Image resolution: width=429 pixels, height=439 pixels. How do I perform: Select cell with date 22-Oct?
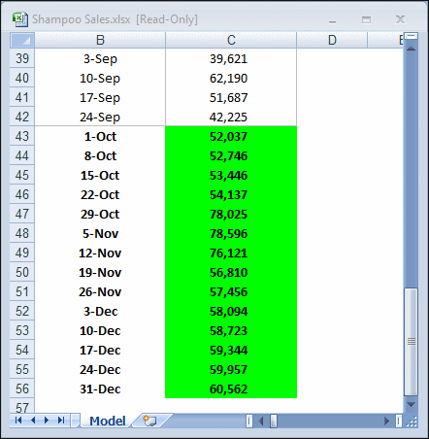click(x=100, y=194)
